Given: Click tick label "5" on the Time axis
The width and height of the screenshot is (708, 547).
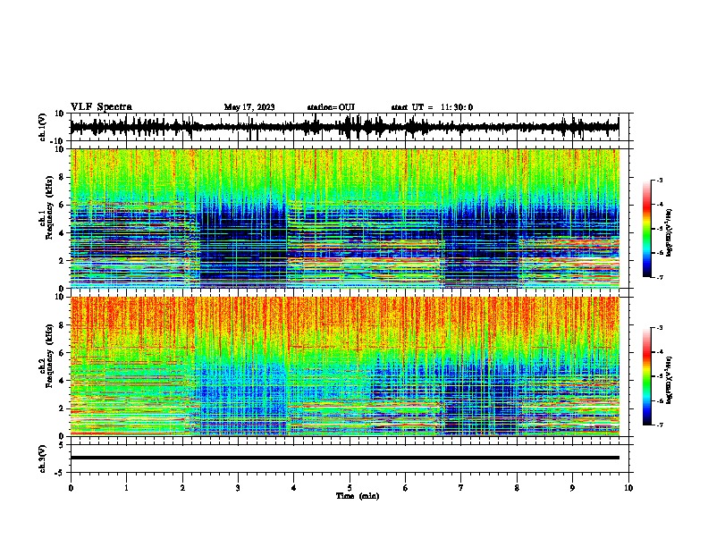Looking at the screenshot, I should [x=350, y=488].
